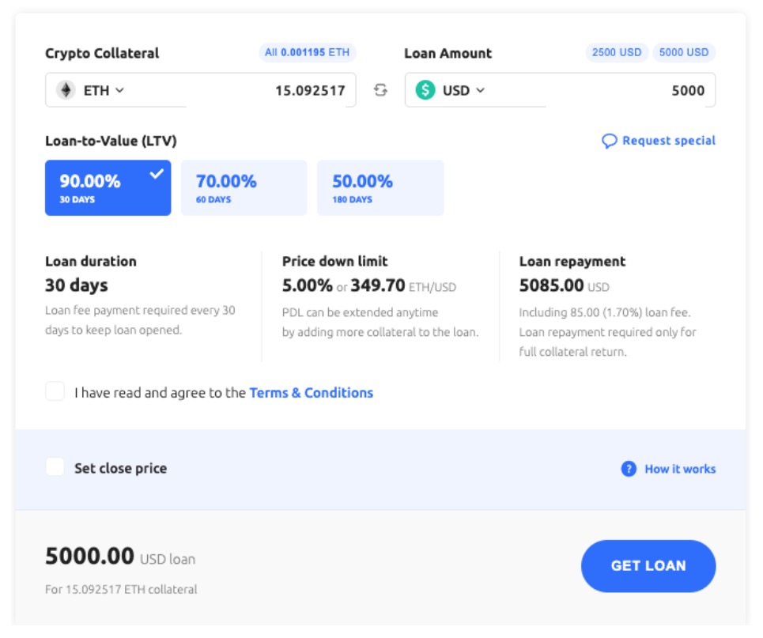The height and width of the screenshot is (638, 763).
Task: Select the 5000 USD preset amount
Action: (x=683, y=52)
